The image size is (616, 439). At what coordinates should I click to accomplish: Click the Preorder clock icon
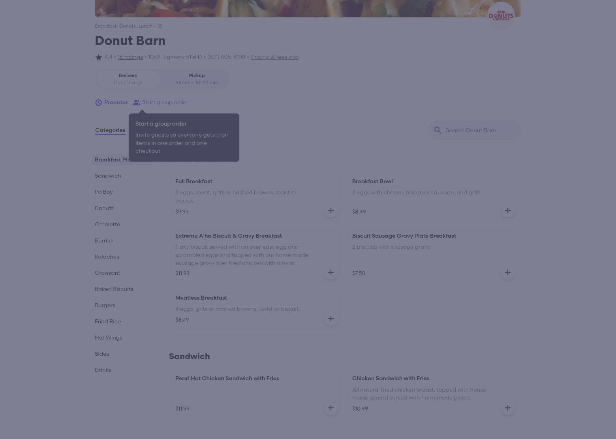99,103
